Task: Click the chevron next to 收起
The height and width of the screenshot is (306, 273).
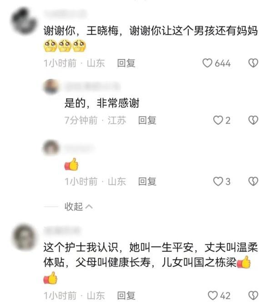Action: [x=89, y=206]
